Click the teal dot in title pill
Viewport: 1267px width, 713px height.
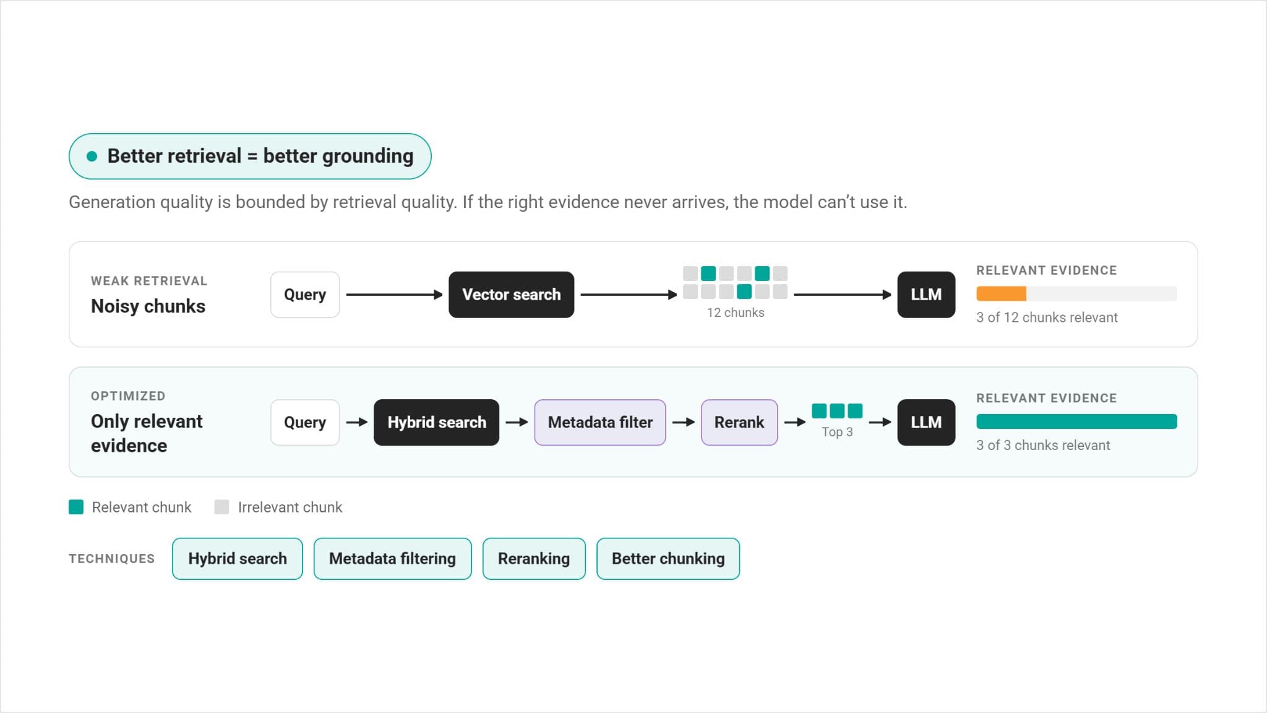tap(92, 156)
